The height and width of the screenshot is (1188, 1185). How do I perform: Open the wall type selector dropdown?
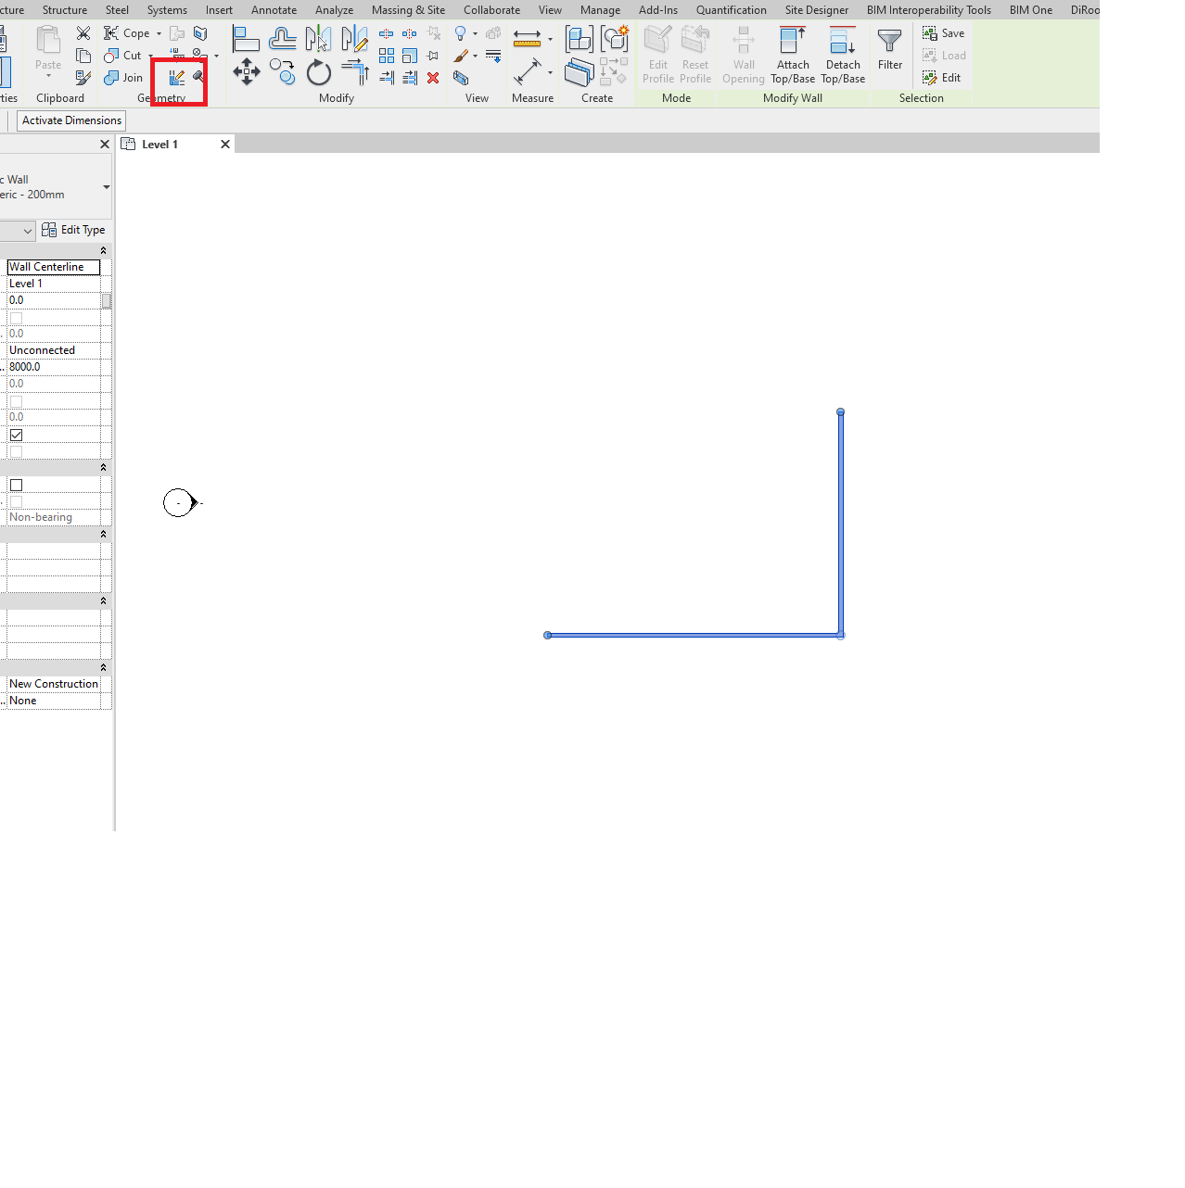(x=106, y=187)
